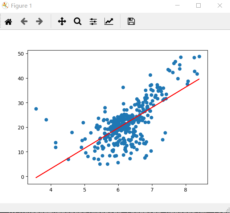This screenshot has height=213, width=230.
Task: Save the figure with the floppy disk icon
Action: 131,21
